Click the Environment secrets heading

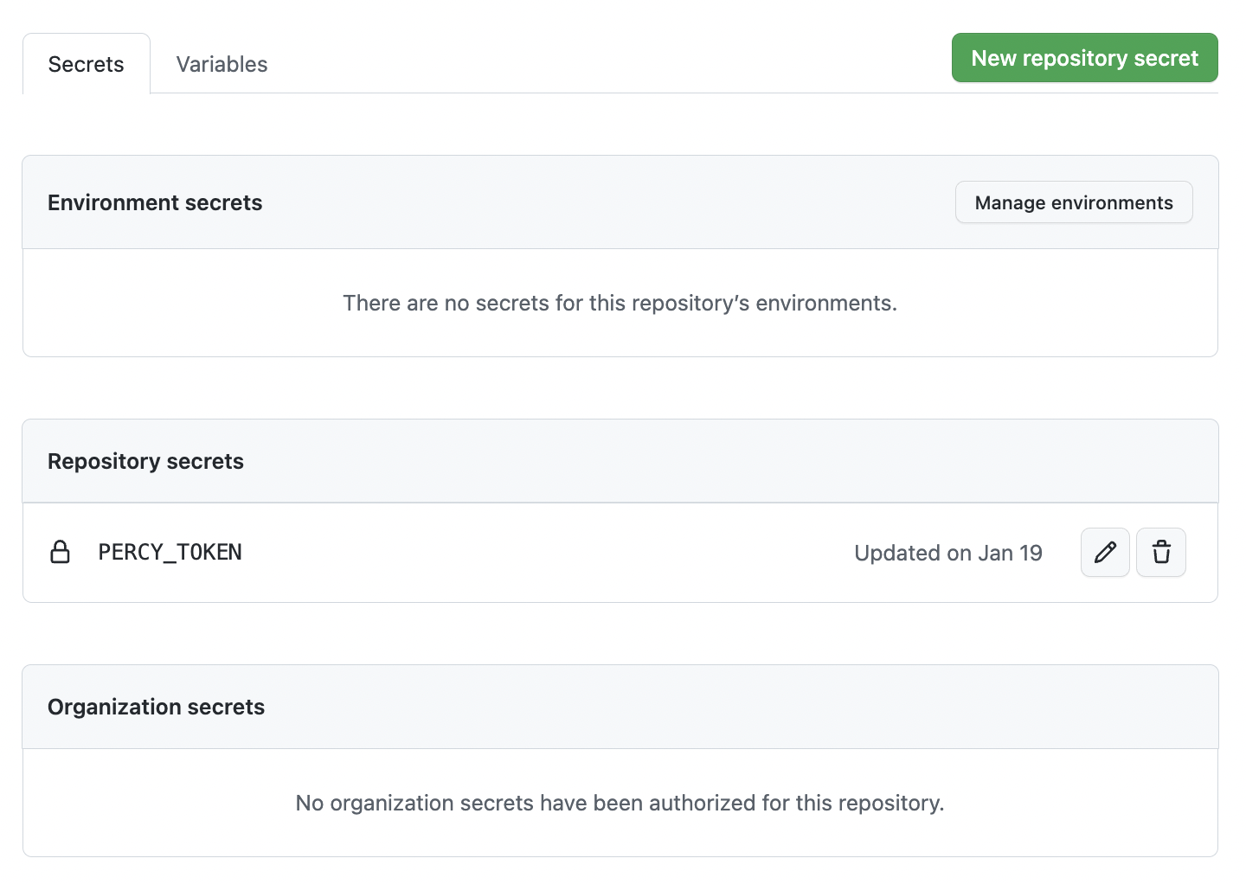pos(155,202)
